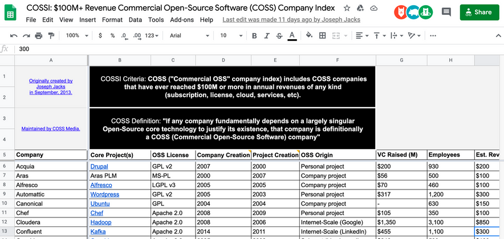This screenshot has height=239, width=504.
Task: Toggle bold formatting
Action: click(254, 36)
